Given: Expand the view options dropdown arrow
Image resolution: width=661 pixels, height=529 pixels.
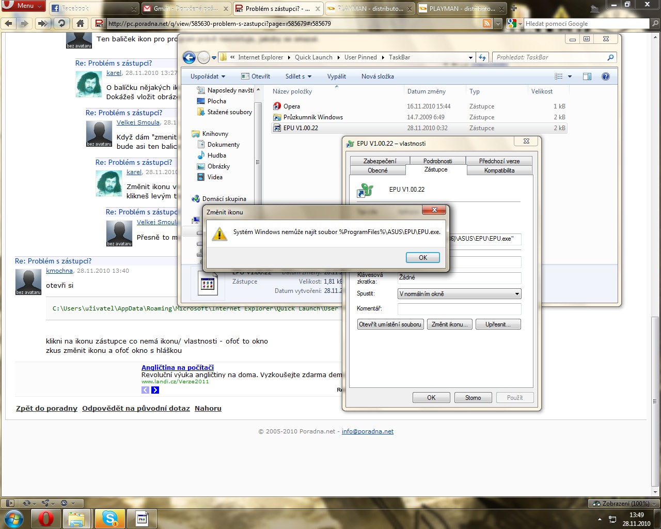Looking at the screenshot, I should pos(570,76).
